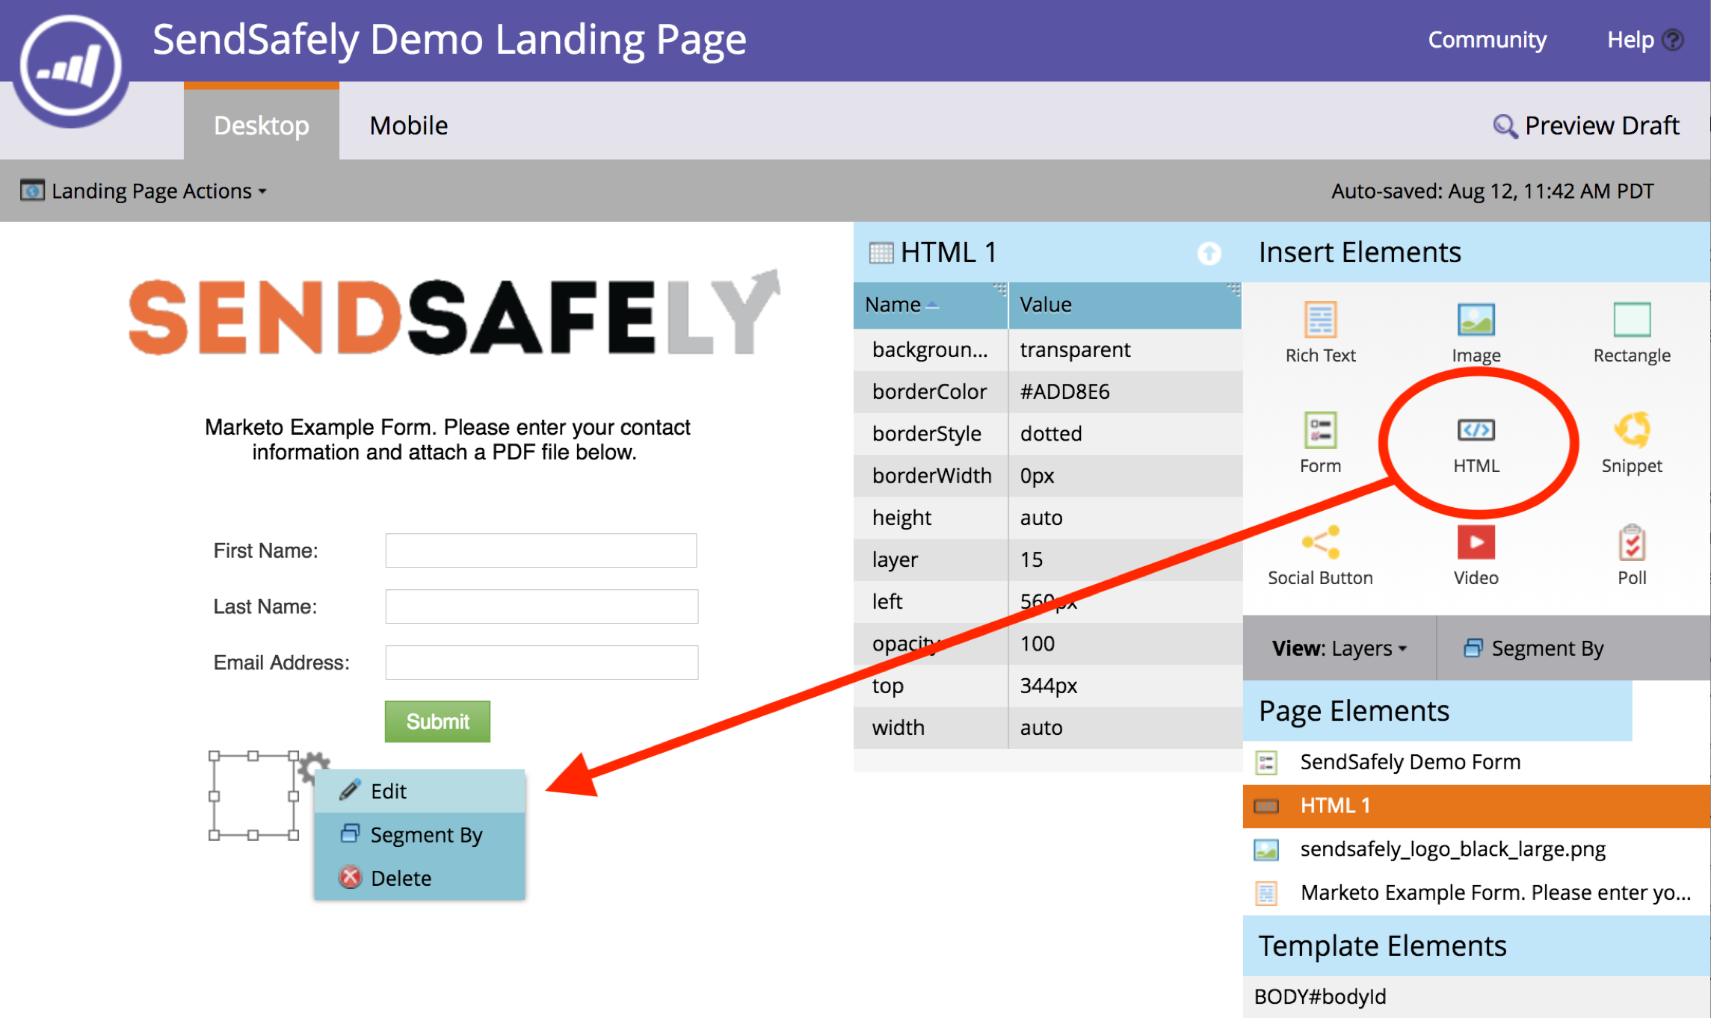
Task: Open the Community link
Action: (1487, 40)
